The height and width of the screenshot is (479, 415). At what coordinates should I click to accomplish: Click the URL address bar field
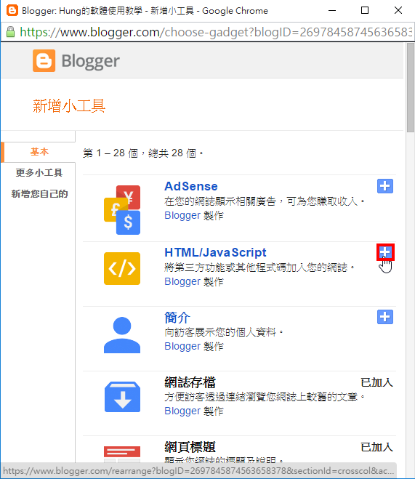click(x=208, y=32)
